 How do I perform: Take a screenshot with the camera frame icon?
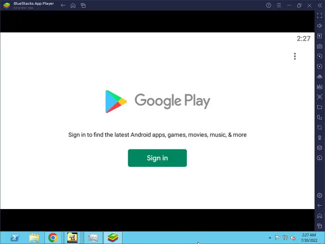pyautogui.click(x=320, y=97)
